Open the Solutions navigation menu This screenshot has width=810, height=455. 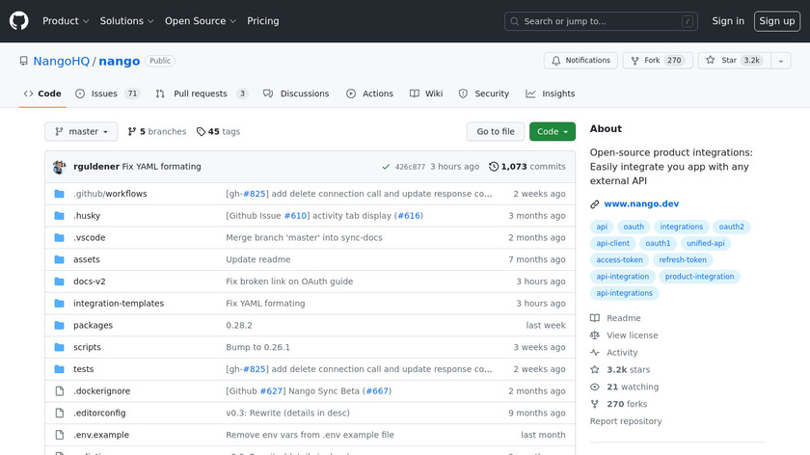point(126,21)
